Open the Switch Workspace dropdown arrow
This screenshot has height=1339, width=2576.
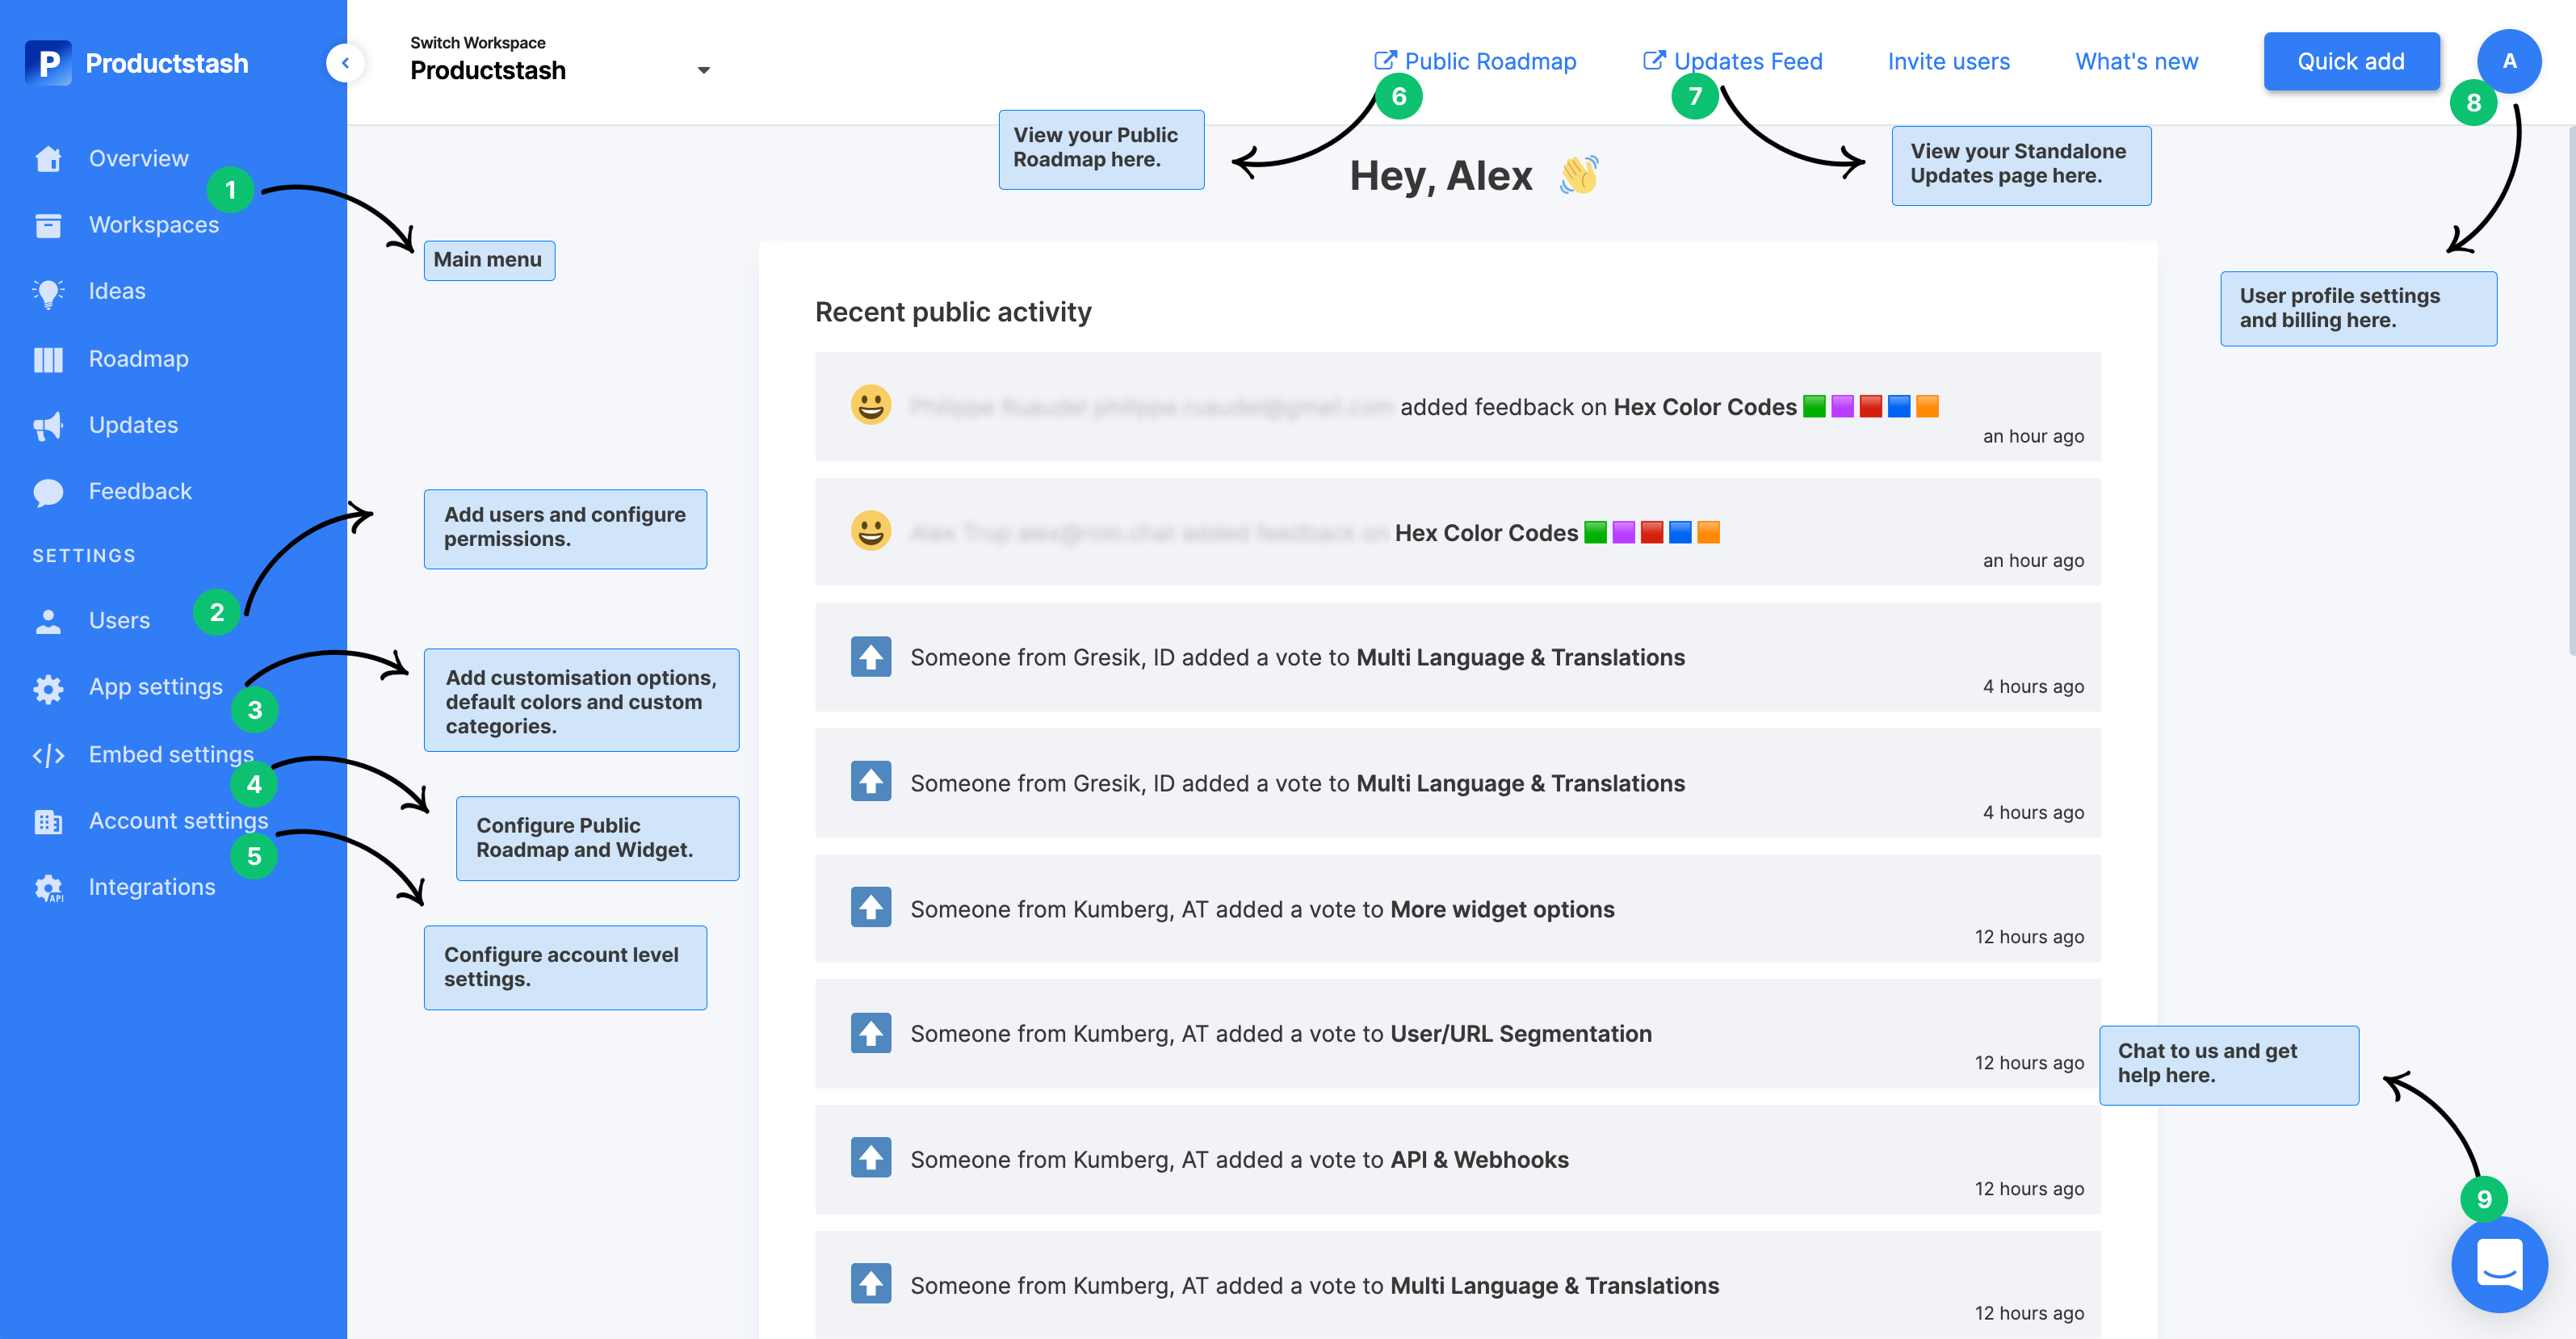703,70
